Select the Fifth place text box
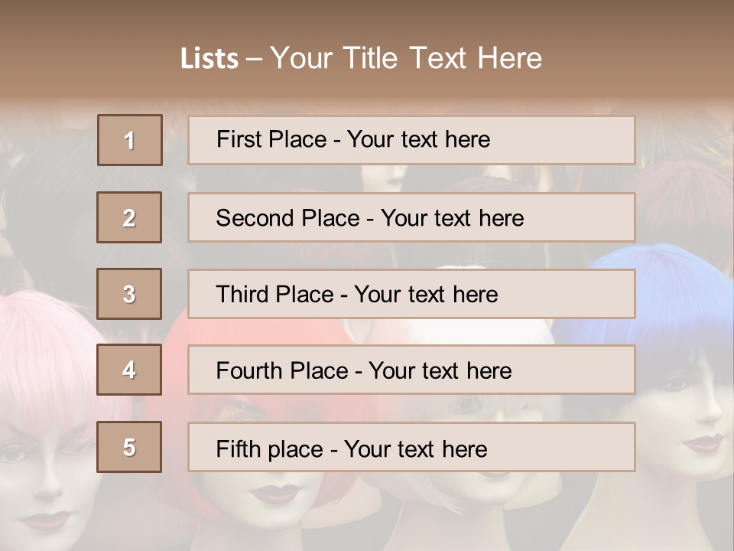The width and height of the screenshot is (734, 551). [411, 447]
